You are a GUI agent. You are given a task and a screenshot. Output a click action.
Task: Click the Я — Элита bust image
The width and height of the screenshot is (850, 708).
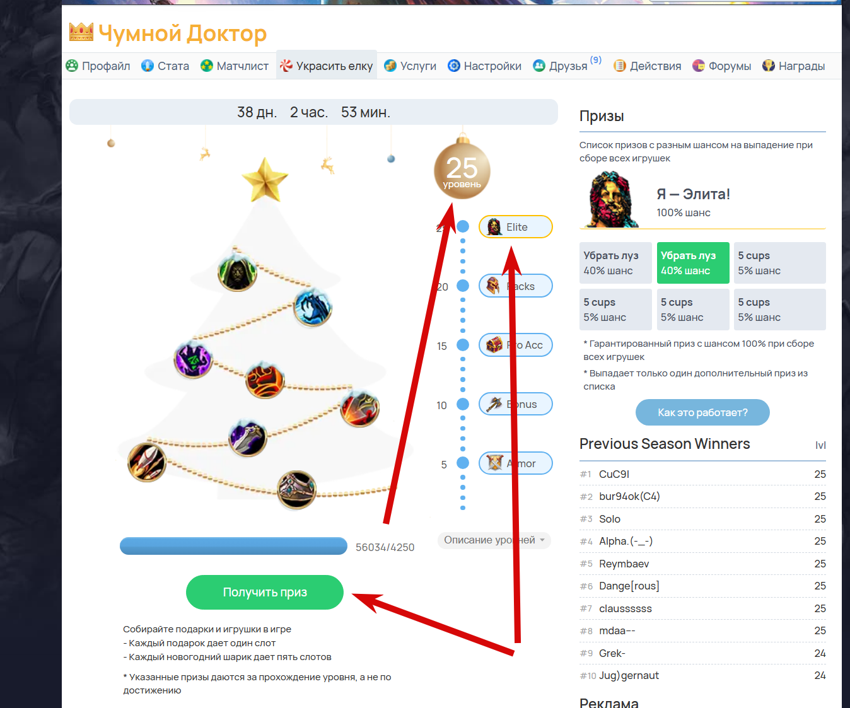[x=610, y=199]
